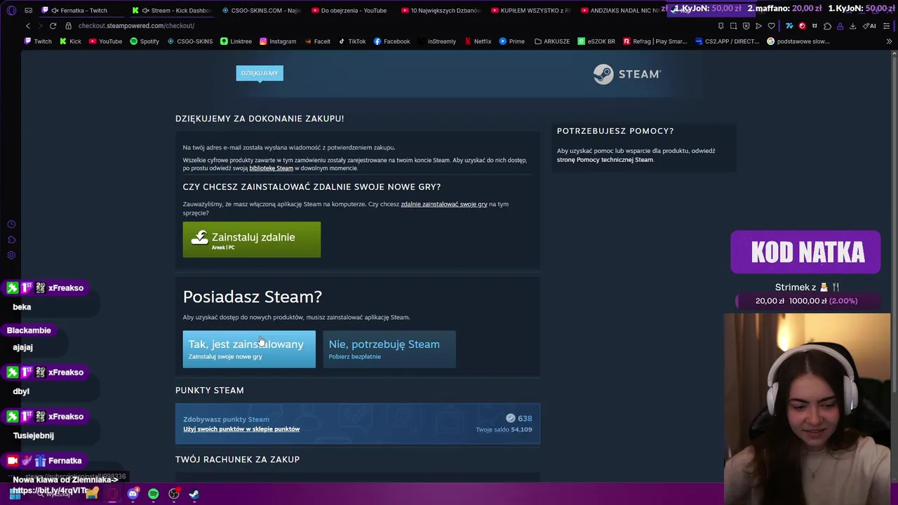Open the extensions cube icon

click(827, 26)
